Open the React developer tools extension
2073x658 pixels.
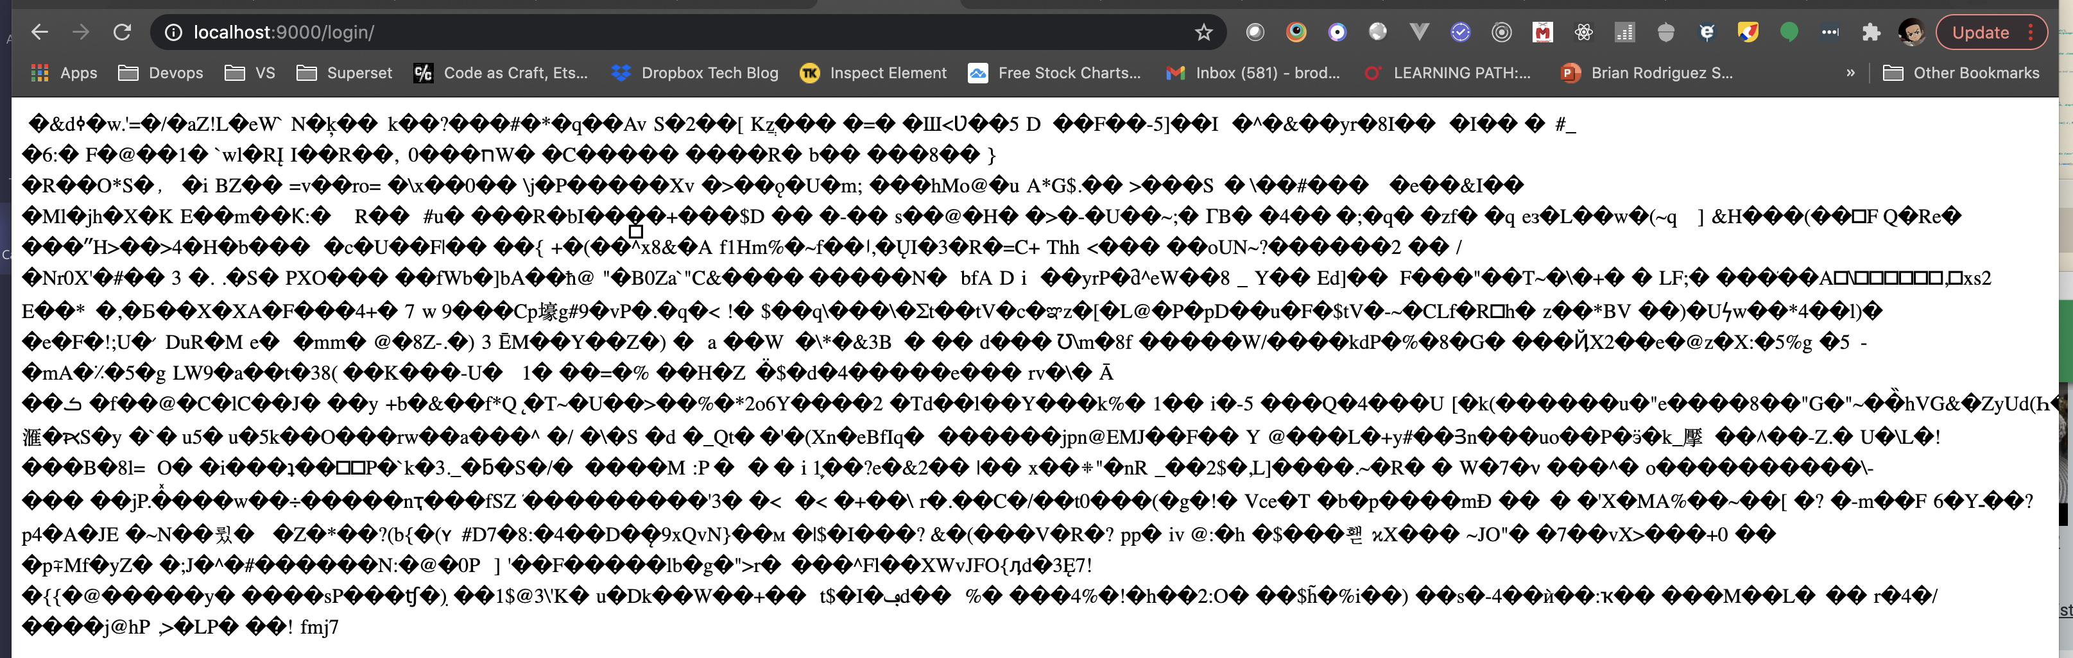click(1584, 32)
